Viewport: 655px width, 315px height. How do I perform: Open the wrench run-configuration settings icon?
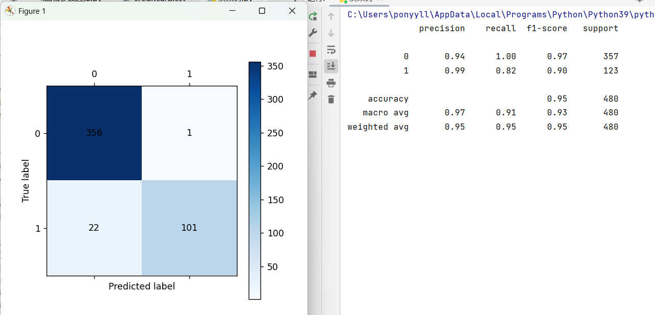click(313, 33)
